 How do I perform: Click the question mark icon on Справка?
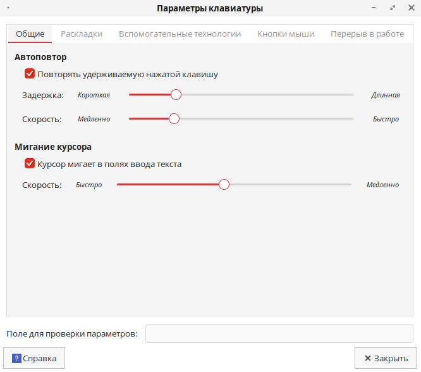pyautogui.click(x=17, y=358)
